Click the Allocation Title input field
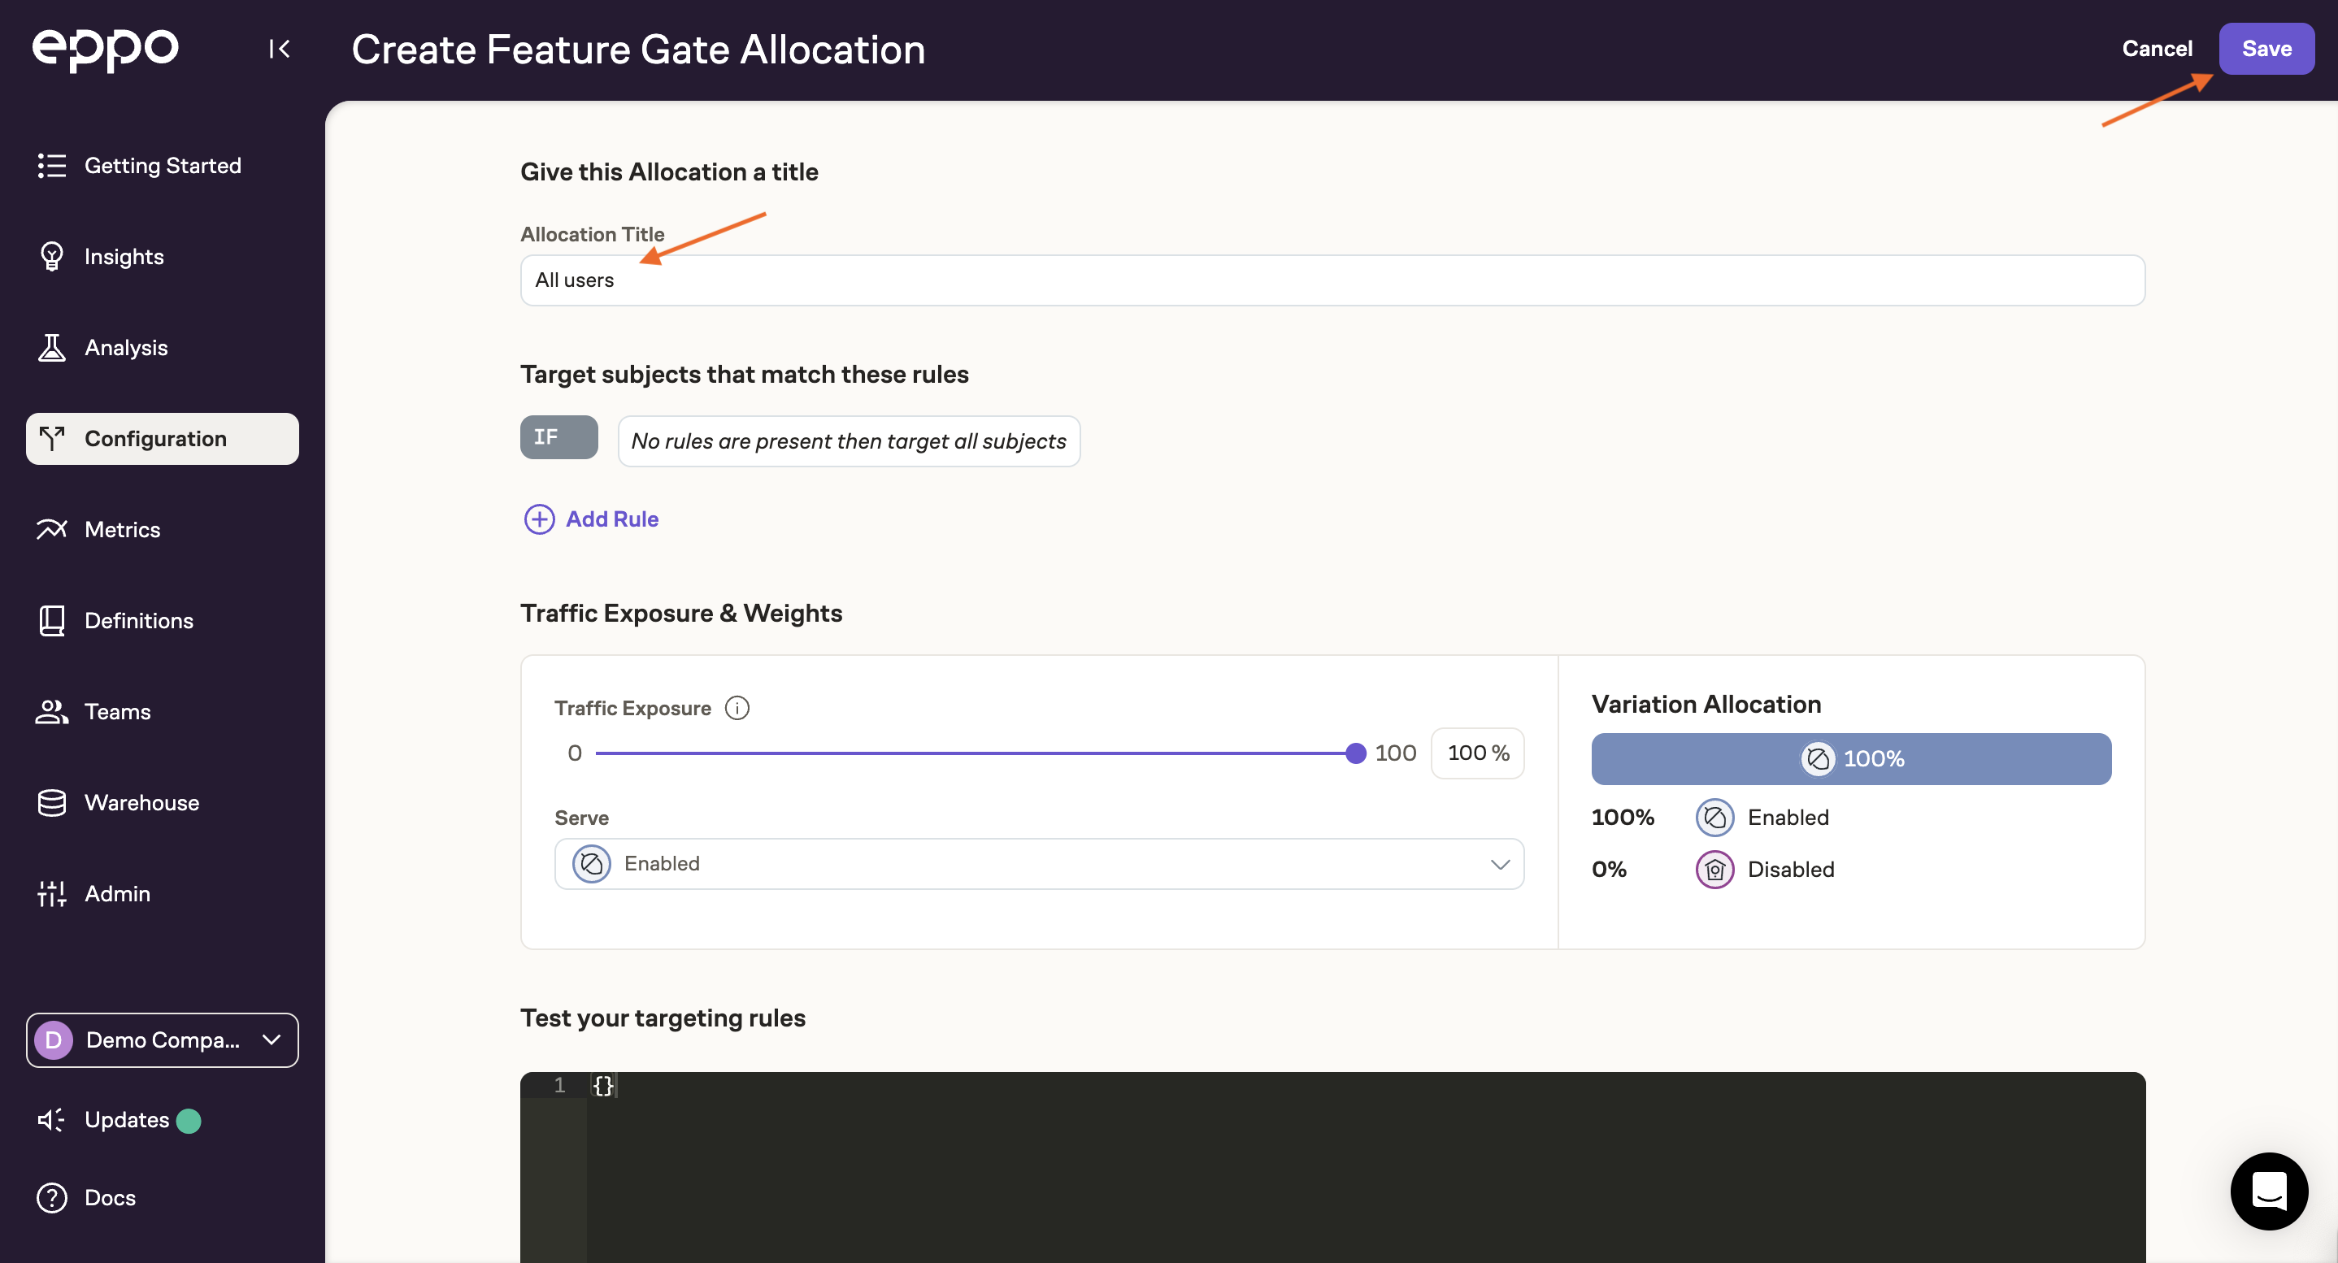Screen dimensions: 2338x1263 tap(1332, 280)
